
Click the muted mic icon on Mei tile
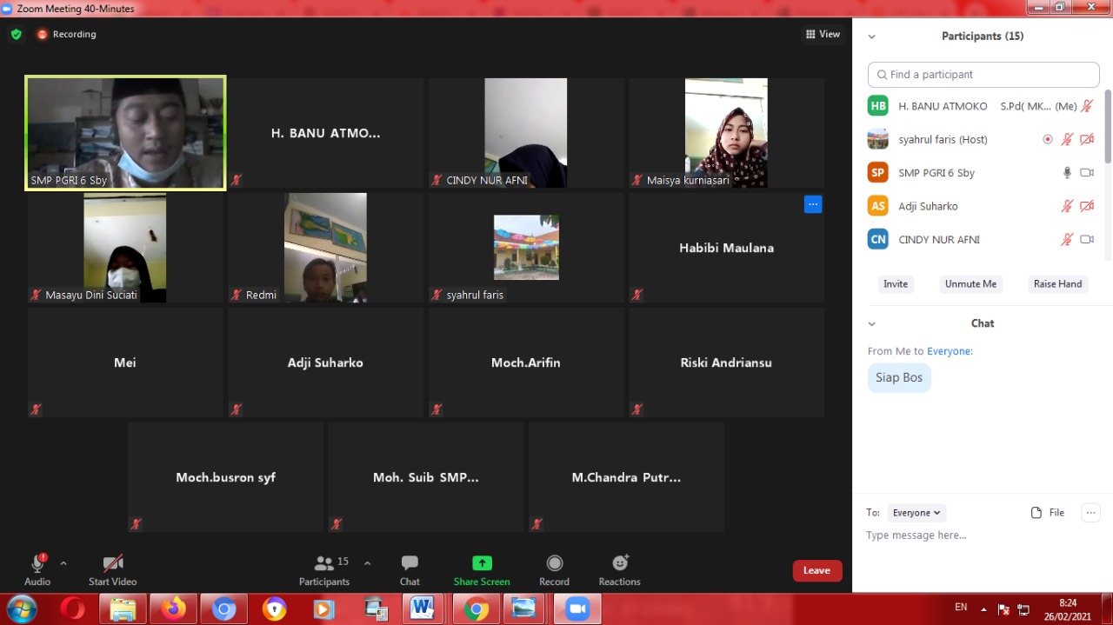[x=36, y=409]
